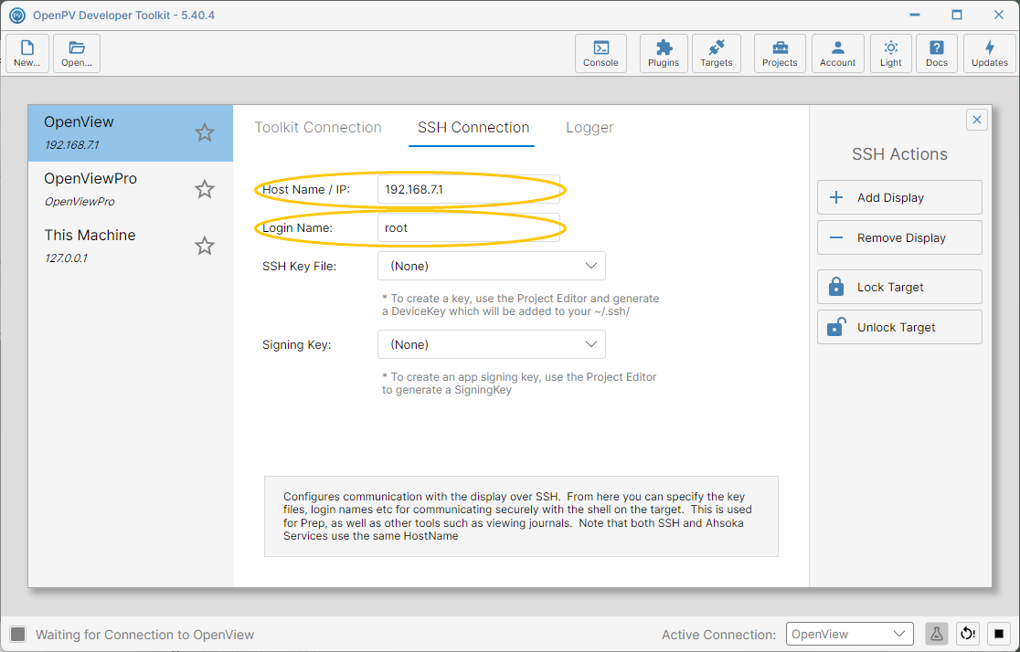Click the black stop square icon in the status bar
Viewport: 1020px width, 652px height.
click(999, 634)
